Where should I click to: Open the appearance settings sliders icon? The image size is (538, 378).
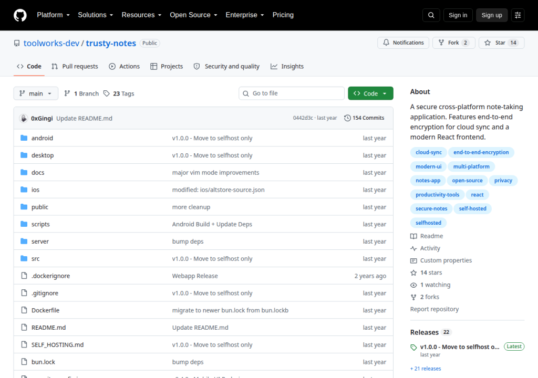point(518,15)
